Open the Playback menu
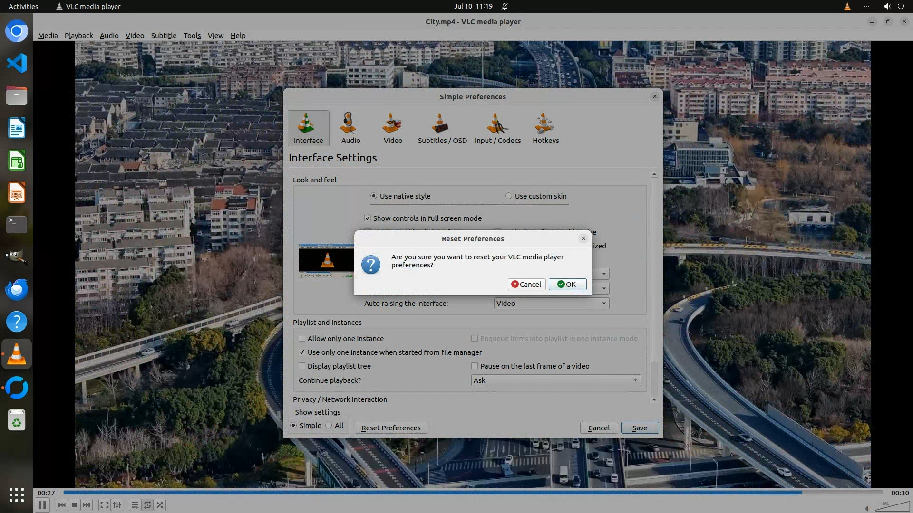The height and width of the screenshot is (513, 913). pos(78,36)
